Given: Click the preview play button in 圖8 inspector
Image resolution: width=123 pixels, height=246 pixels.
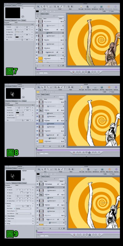Looking at the screenshot, I should point(23,97).
